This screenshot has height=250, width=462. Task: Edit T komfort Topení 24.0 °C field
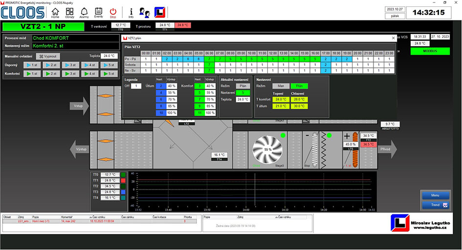pos(280,99)
